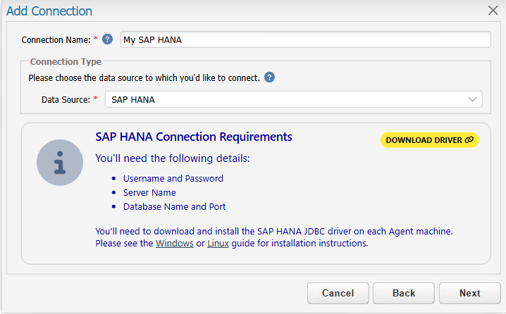Click the help icon beside Connection Name

(x=107, y=39)
